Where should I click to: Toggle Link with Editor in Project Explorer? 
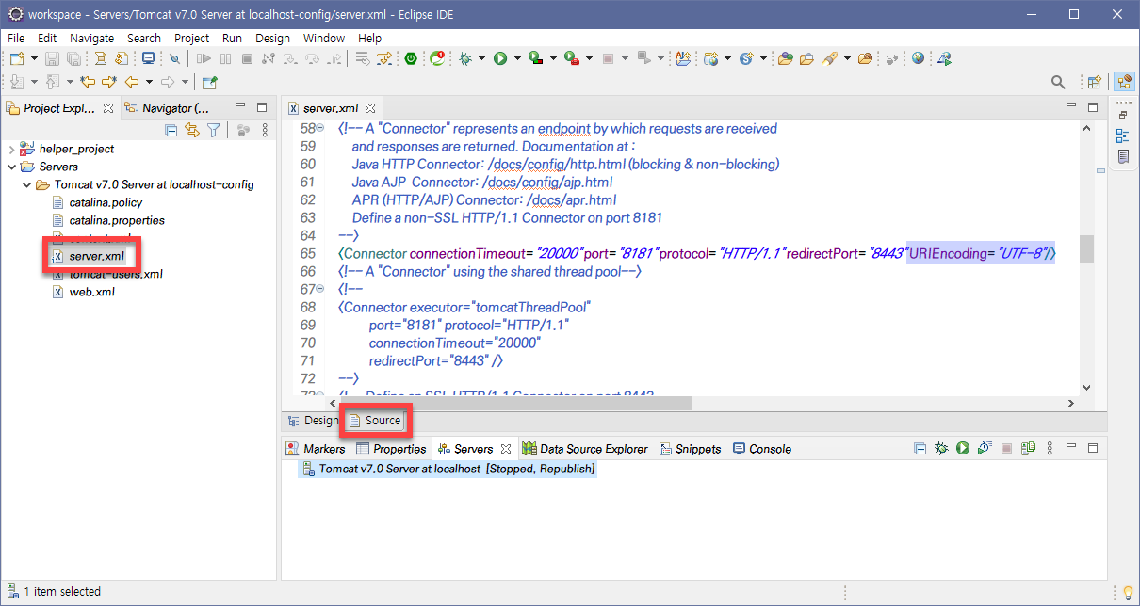point(192,131)
